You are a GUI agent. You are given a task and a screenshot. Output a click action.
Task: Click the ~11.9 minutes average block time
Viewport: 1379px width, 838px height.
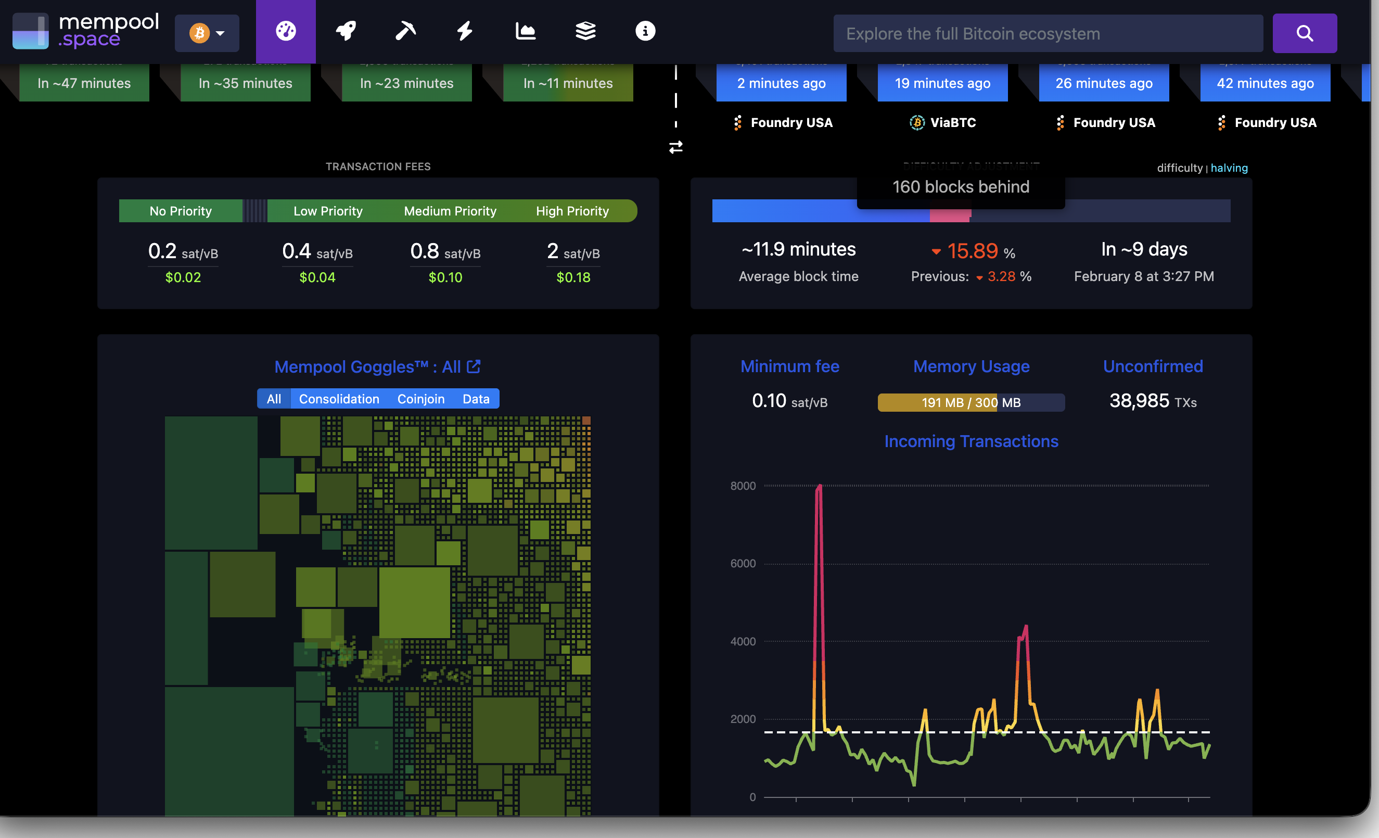tap(799, 249)
